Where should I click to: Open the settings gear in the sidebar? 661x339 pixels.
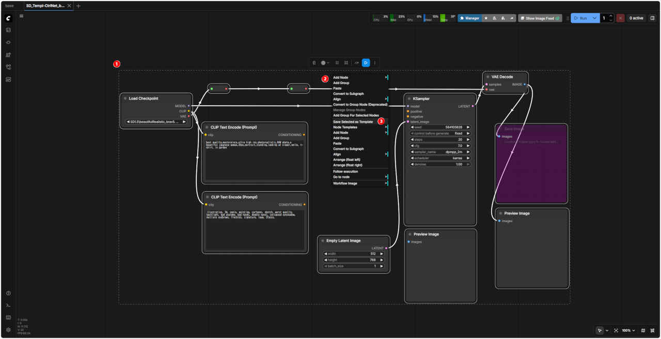click(8, 330)
